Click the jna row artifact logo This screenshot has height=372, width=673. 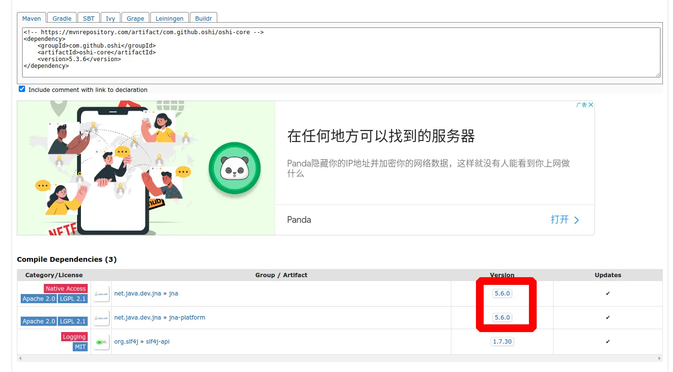click(x=101, y=294)
